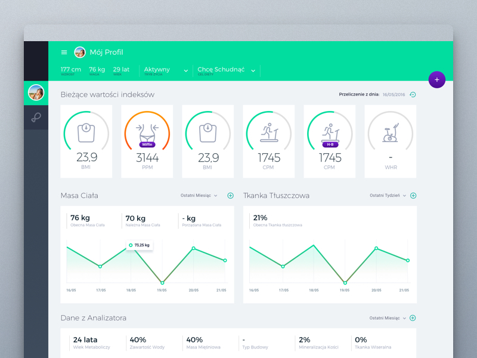Open the PPM card with Mifflin badge

point(147,141)
